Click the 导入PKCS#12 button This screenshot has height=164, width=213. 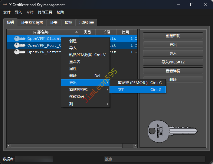pyautogui.click(x=173, y=62)
